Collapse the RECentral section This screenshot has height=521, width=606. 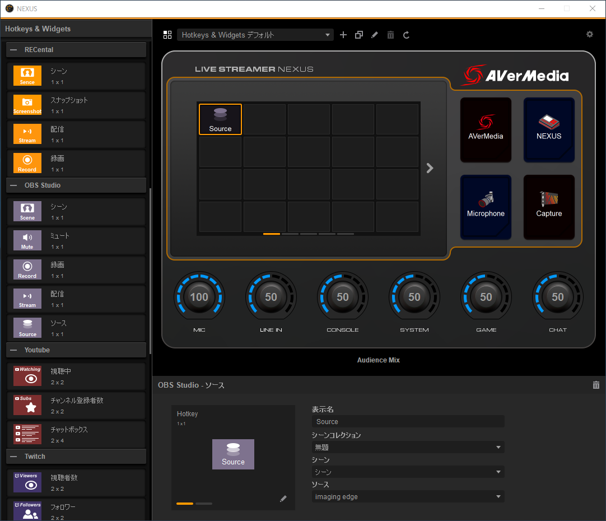click(13, 50)
